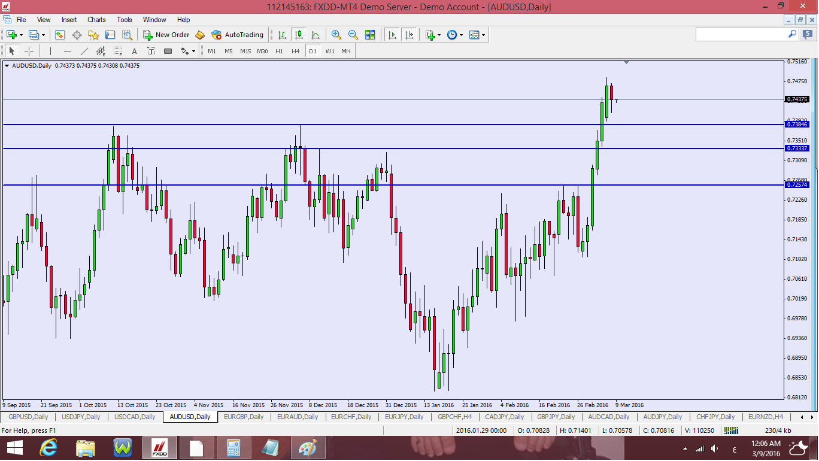The image size is (819, 461).
Task: Click the New Order button
Action: click(x=166, y=35)
